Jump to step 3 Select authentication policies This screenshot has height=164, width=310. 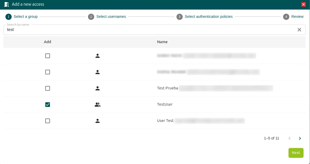[x=205, y=17]
